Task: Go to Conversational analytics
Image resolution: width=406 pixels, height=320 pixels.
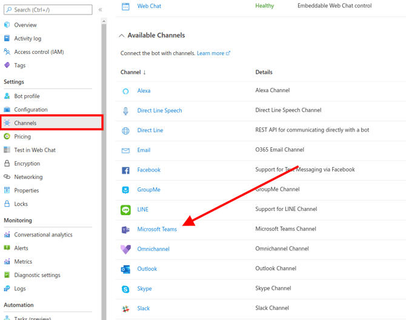Action: tap(43, 235)
